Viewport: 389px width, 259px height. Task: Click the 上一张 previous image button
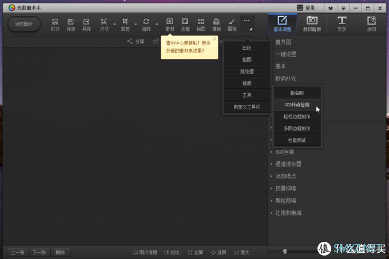point(18,252)
